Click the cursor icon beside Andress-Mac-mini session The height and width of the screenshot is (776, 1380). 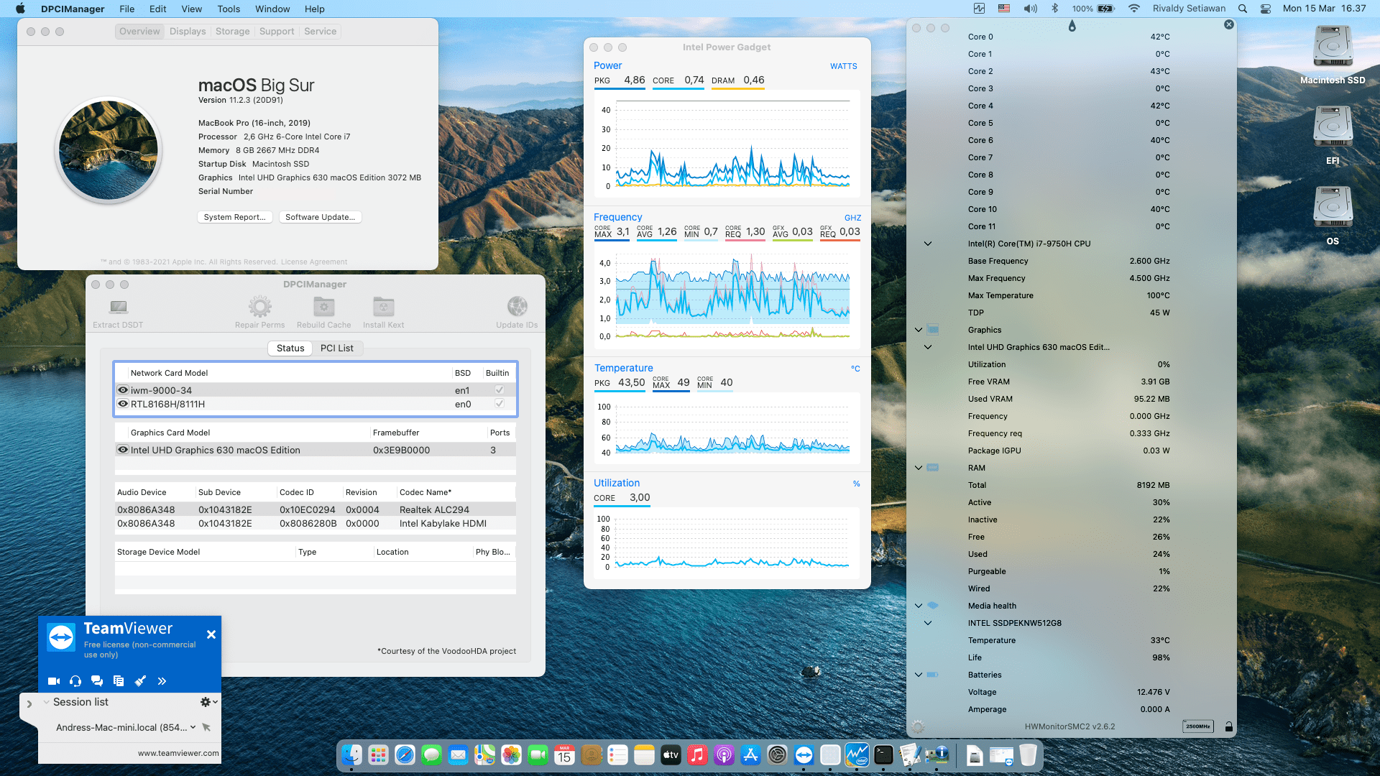coord(206,727)
